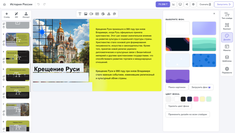This screenshot has width=235, height=133.
Task: Select slide 8 thumbnail Реформы Петра I
Action: click(18, 126)
